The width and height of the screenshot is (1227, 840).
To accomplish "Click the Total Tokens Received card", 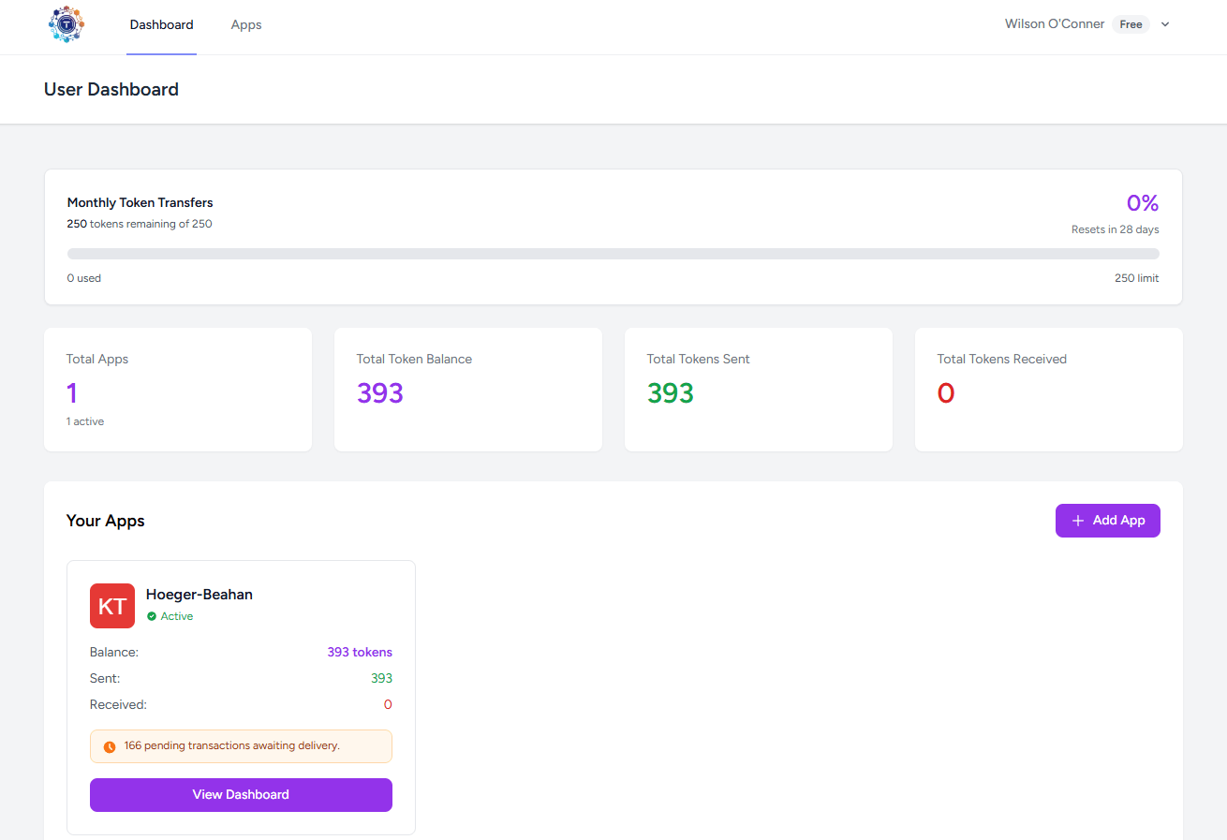I will point(1048,390).
